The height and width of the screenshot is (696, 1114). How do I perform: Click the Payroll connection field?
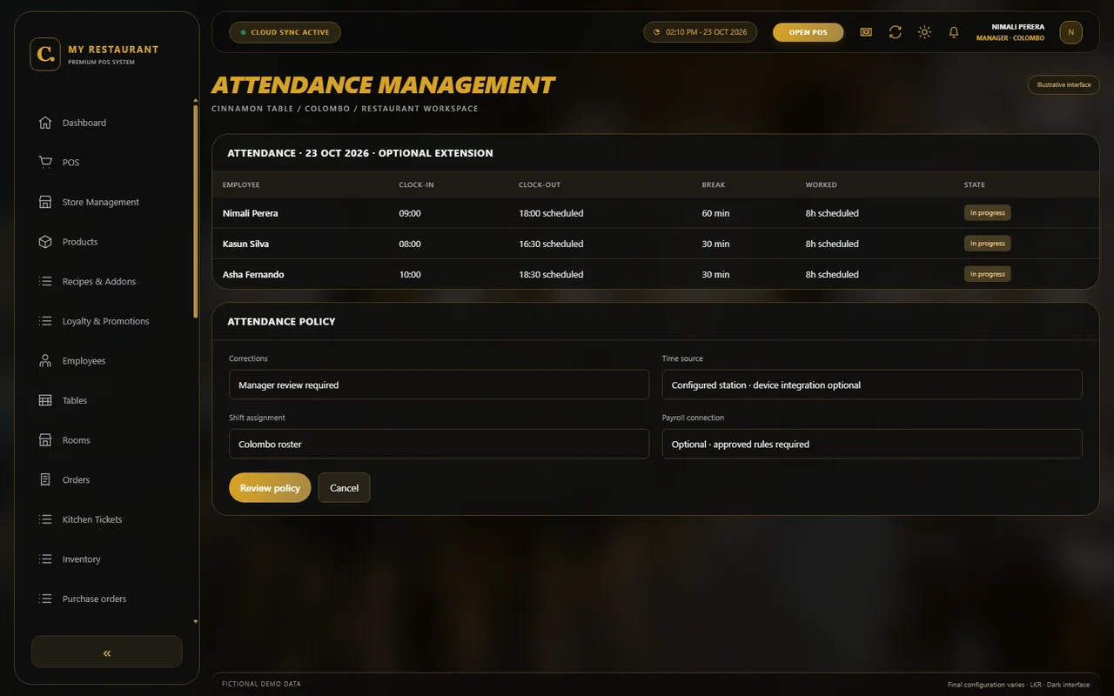872,444
